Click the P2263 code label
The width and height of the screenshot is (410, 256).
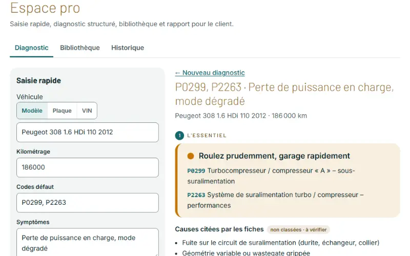click(x=196, y=195)
